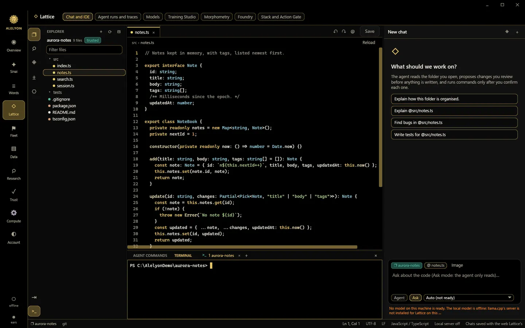
Task: Undo the last editor change
Action: click(x=335, y=31)
